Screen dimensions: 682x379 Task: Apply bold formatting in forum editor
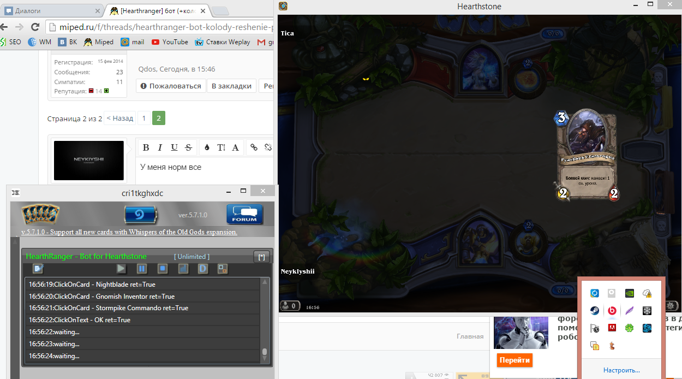click(x=146, y=147)
